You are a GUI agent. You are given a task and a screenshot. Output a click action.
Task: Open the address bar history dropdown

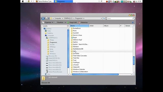pos(101,18)
